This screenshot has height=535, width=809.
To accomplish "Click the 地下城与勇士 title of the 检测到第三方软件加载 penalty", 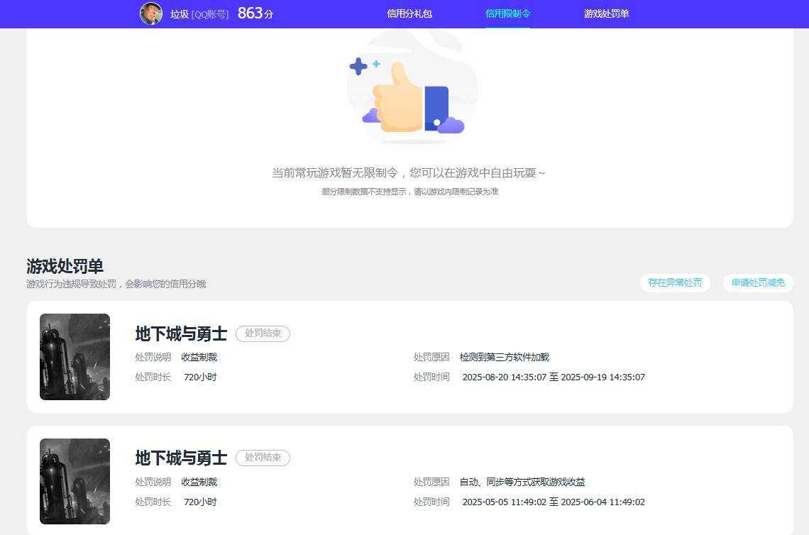I will coord(181,333).
